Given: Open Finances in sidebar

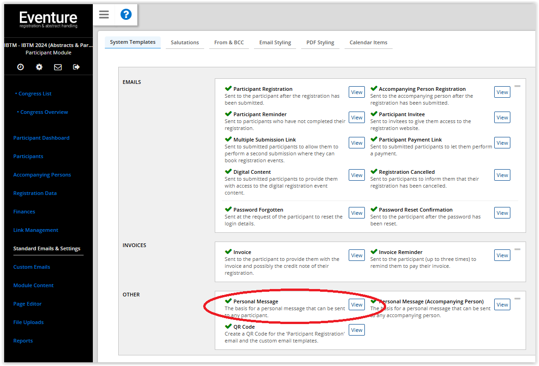Looking at the screenshot, I should (x=24, y=212).
